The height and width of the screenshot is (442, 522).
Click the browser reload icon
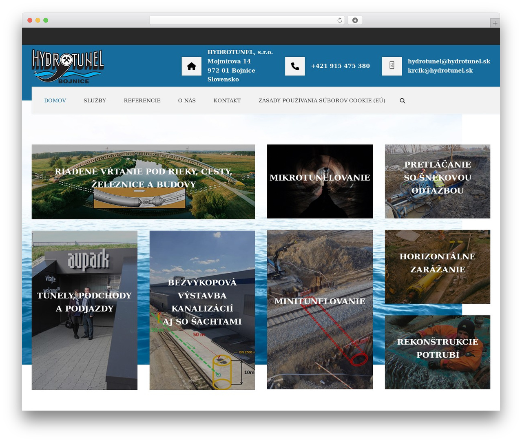pos(339,20)
